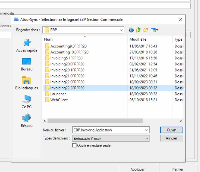
Task: Select the WebClient folder
Action: click(56, 100)
